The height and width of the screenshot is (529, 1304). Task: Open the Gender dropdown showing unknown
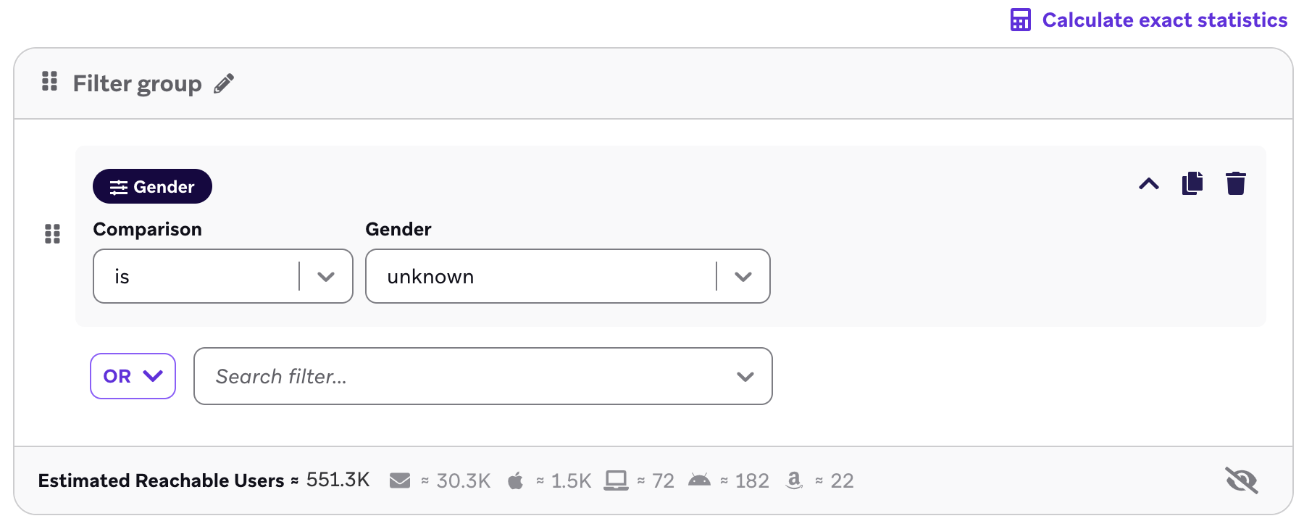[568, 276]
